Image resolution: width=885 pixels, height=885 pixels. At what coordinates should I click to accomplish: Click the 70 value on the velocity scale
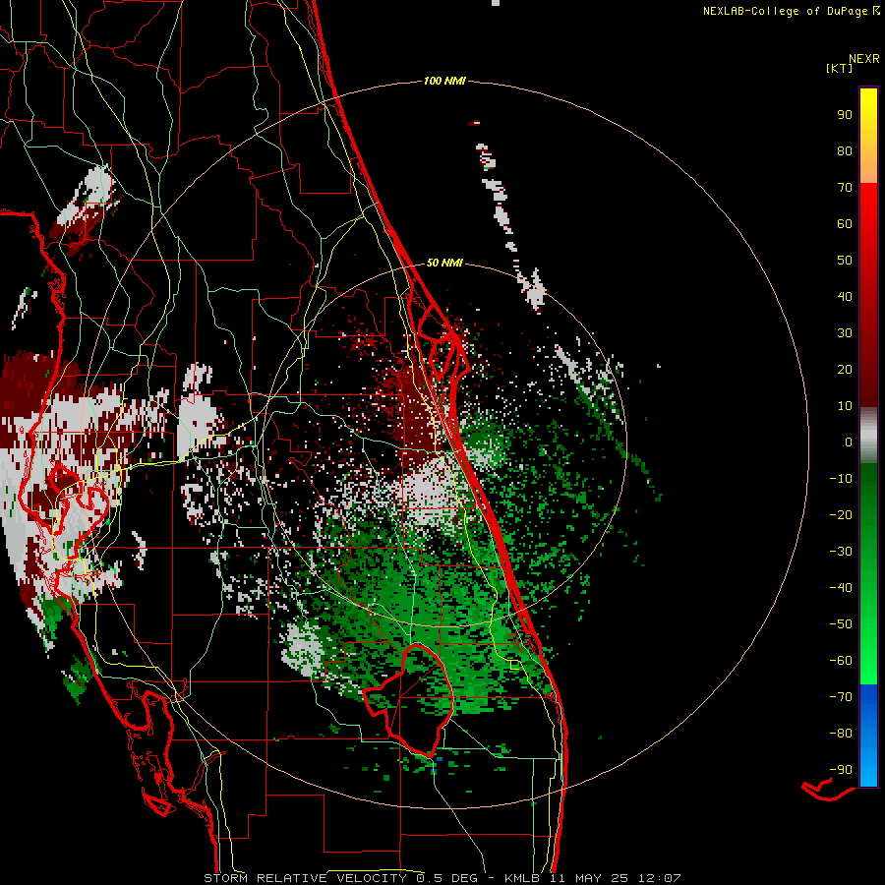click(845, 188)
